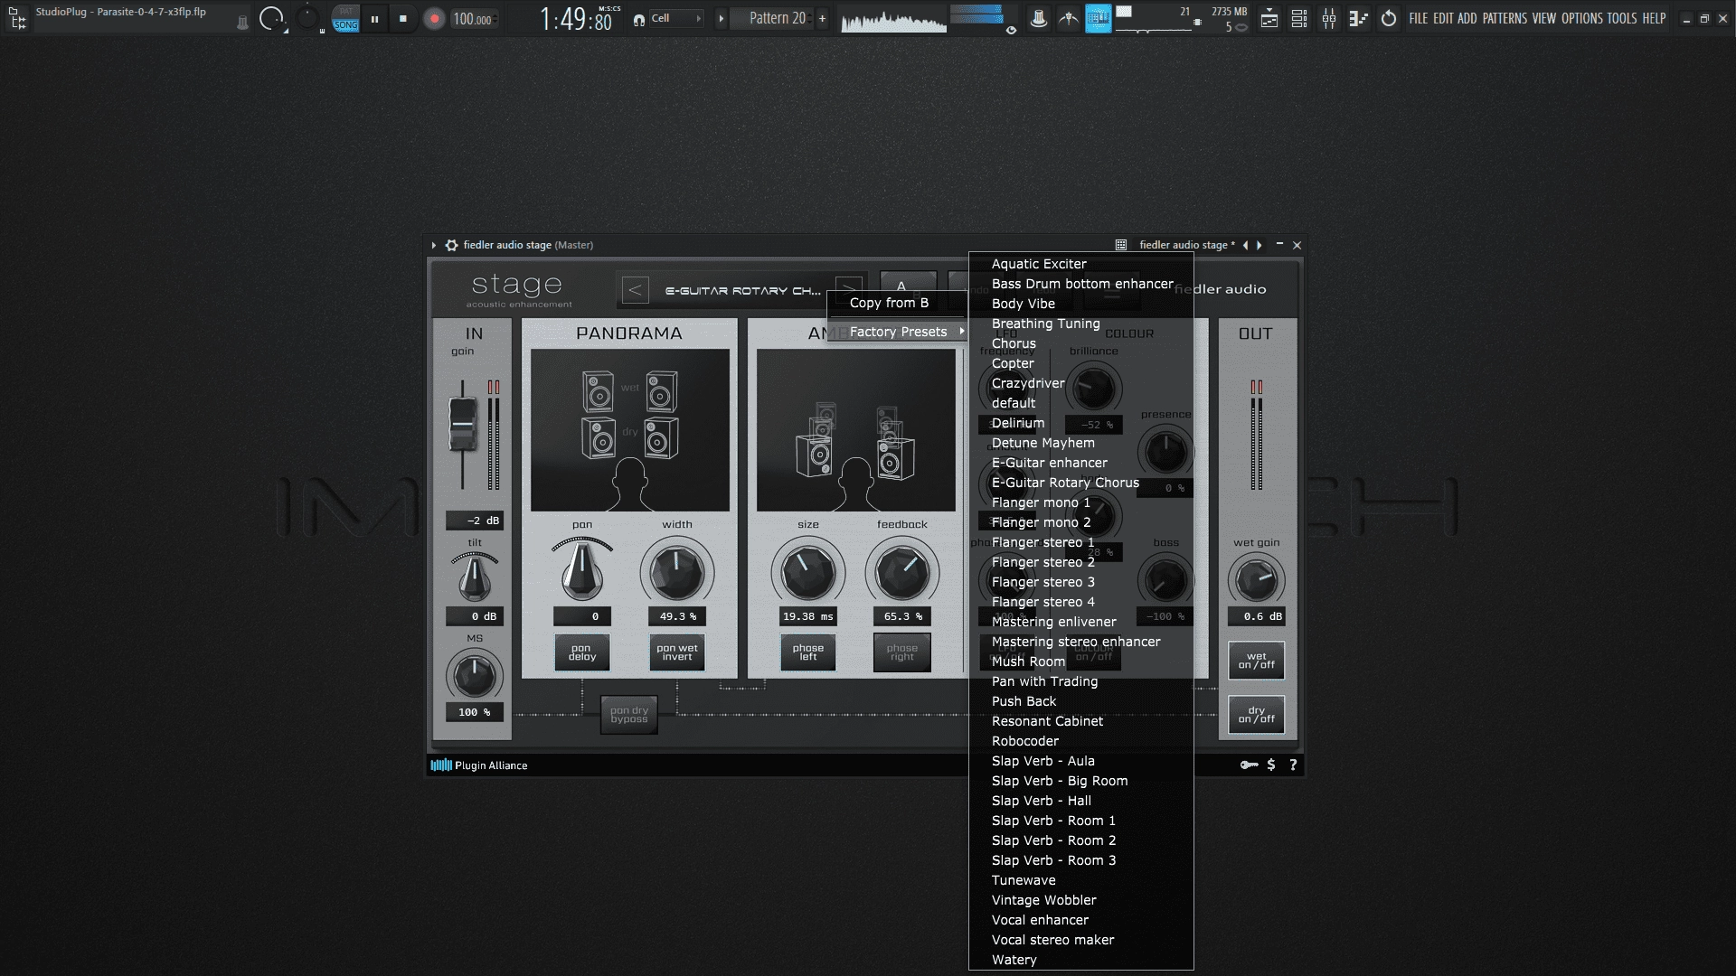Viewport: 1736px width, 976px height.
Task: Open the TOOLS menu
Action: point(1622,18)
